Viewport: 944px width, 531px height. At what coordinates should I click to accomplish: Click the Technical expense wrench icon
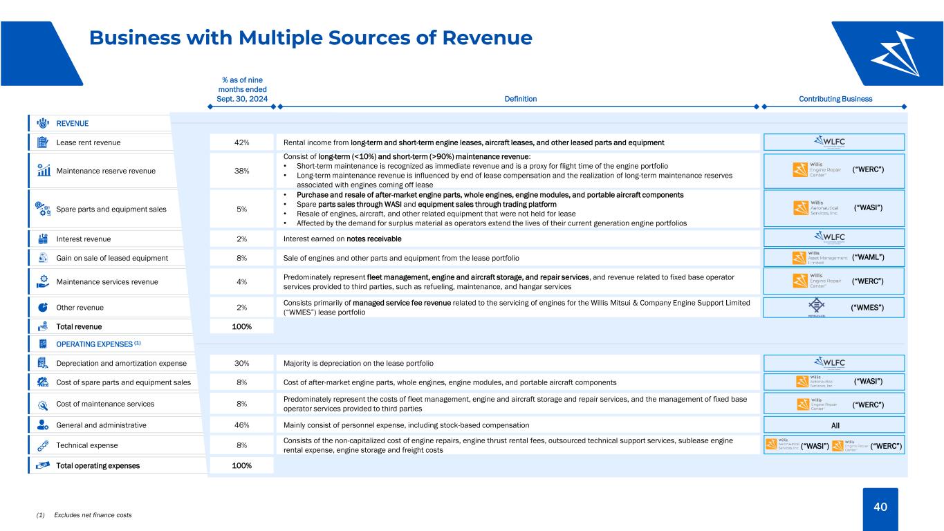coord(44,445)
